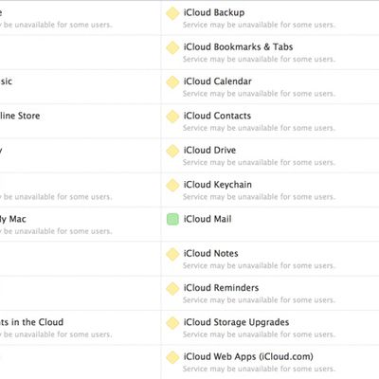
Task: Click status message under iCloud Bookmarks & Tabs
Action: click(x=259, y=60)
